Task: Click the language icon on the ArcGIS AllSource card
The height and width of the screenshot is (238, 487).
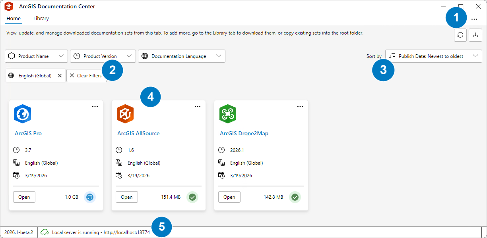Action: (119, 163)
